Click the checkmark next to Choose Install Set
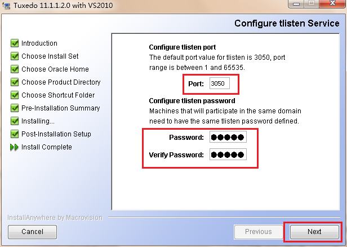Screen dimensions: 347x247 (x=15, y=56)
